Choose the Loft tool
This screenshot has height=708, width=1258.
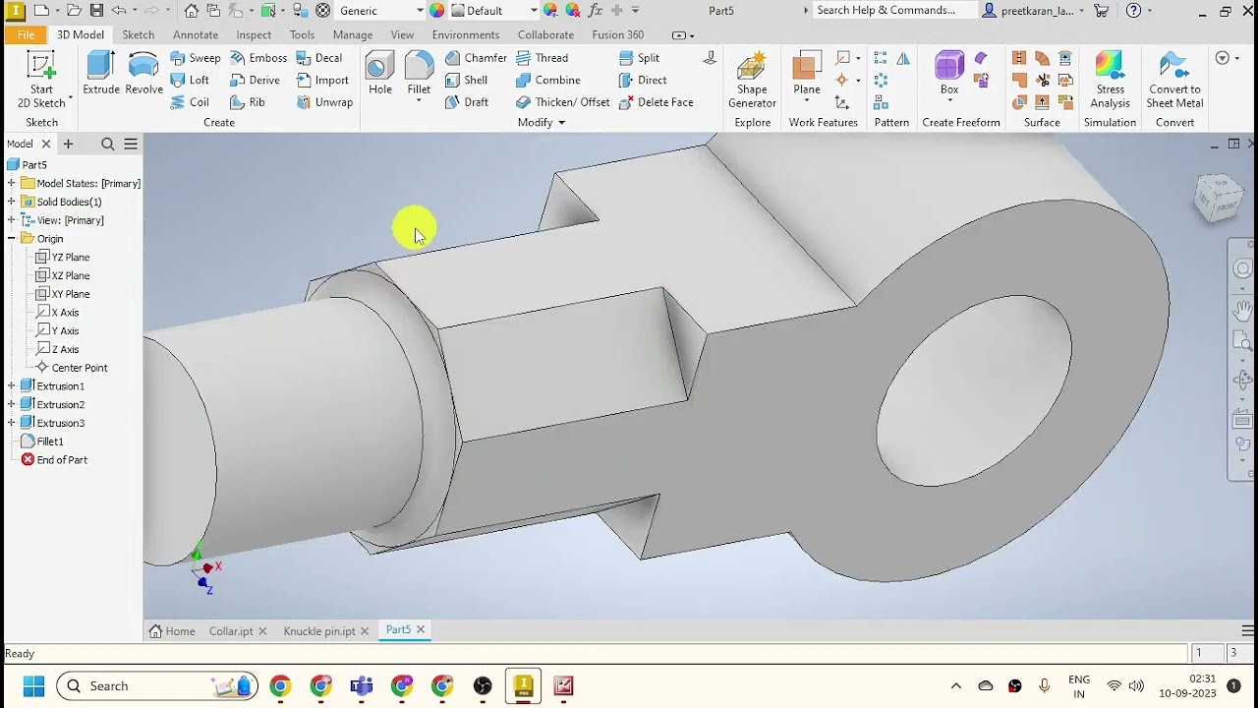pos(190,80)
